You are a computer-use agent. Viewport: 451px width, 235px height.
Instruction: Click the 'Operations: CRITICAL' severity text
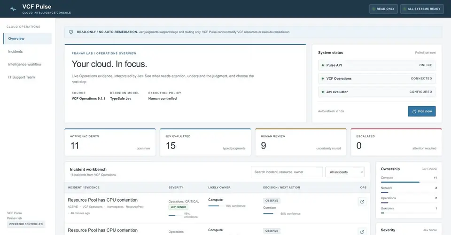coord(184,201)
